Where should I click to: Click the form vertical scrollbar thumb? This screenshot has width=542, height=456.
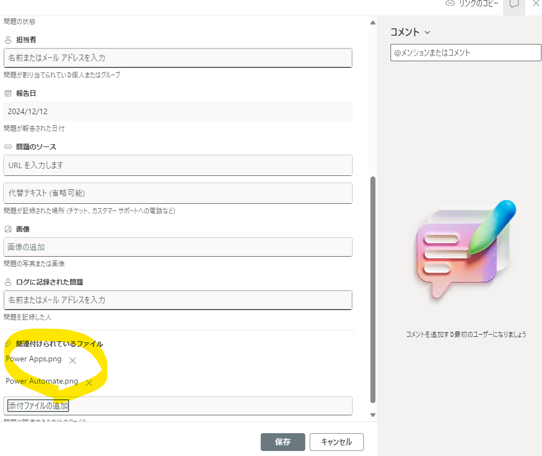tap(373, 290)
